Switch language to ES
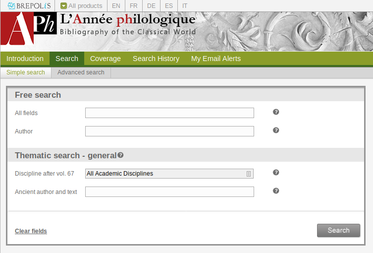 point(169,6)
